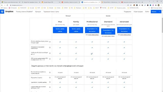Open the Сервисы apps bookmark
Viewport: 163px width, 92px height.
coord(4,8)
